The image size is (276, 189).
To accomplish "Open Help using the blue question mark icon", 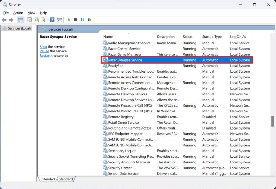I will pos(52,20).
